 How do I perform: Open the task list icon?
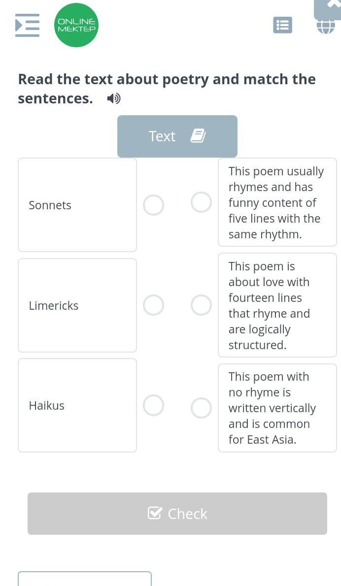coord(283,25)
